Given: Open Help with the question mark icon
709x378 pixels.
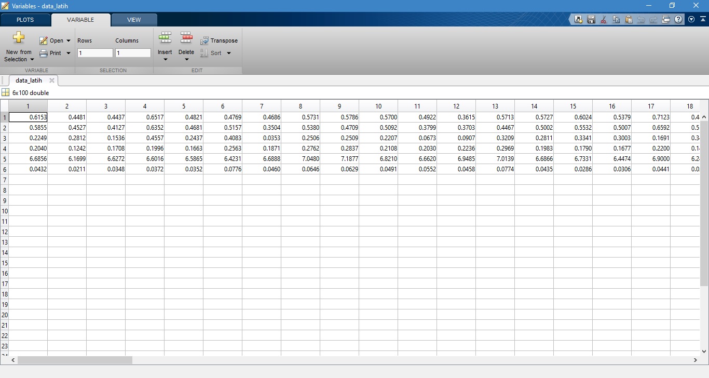Looking at the screenshot, I should click(678, 20).
